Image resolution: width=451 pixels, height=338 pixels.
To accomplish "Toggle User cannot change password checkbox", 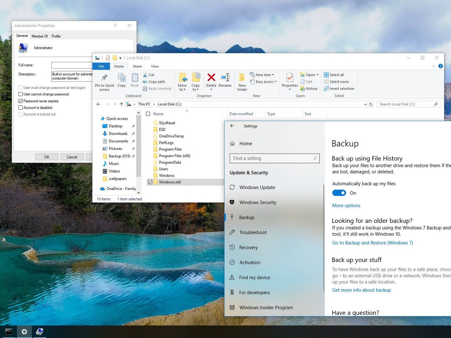I will tap(21, 94).
